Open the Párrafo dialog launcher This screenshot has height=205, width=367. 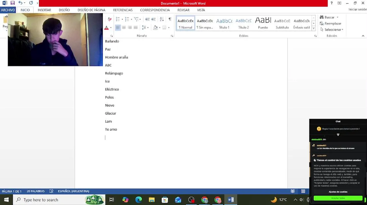click(x=172, y=36)
